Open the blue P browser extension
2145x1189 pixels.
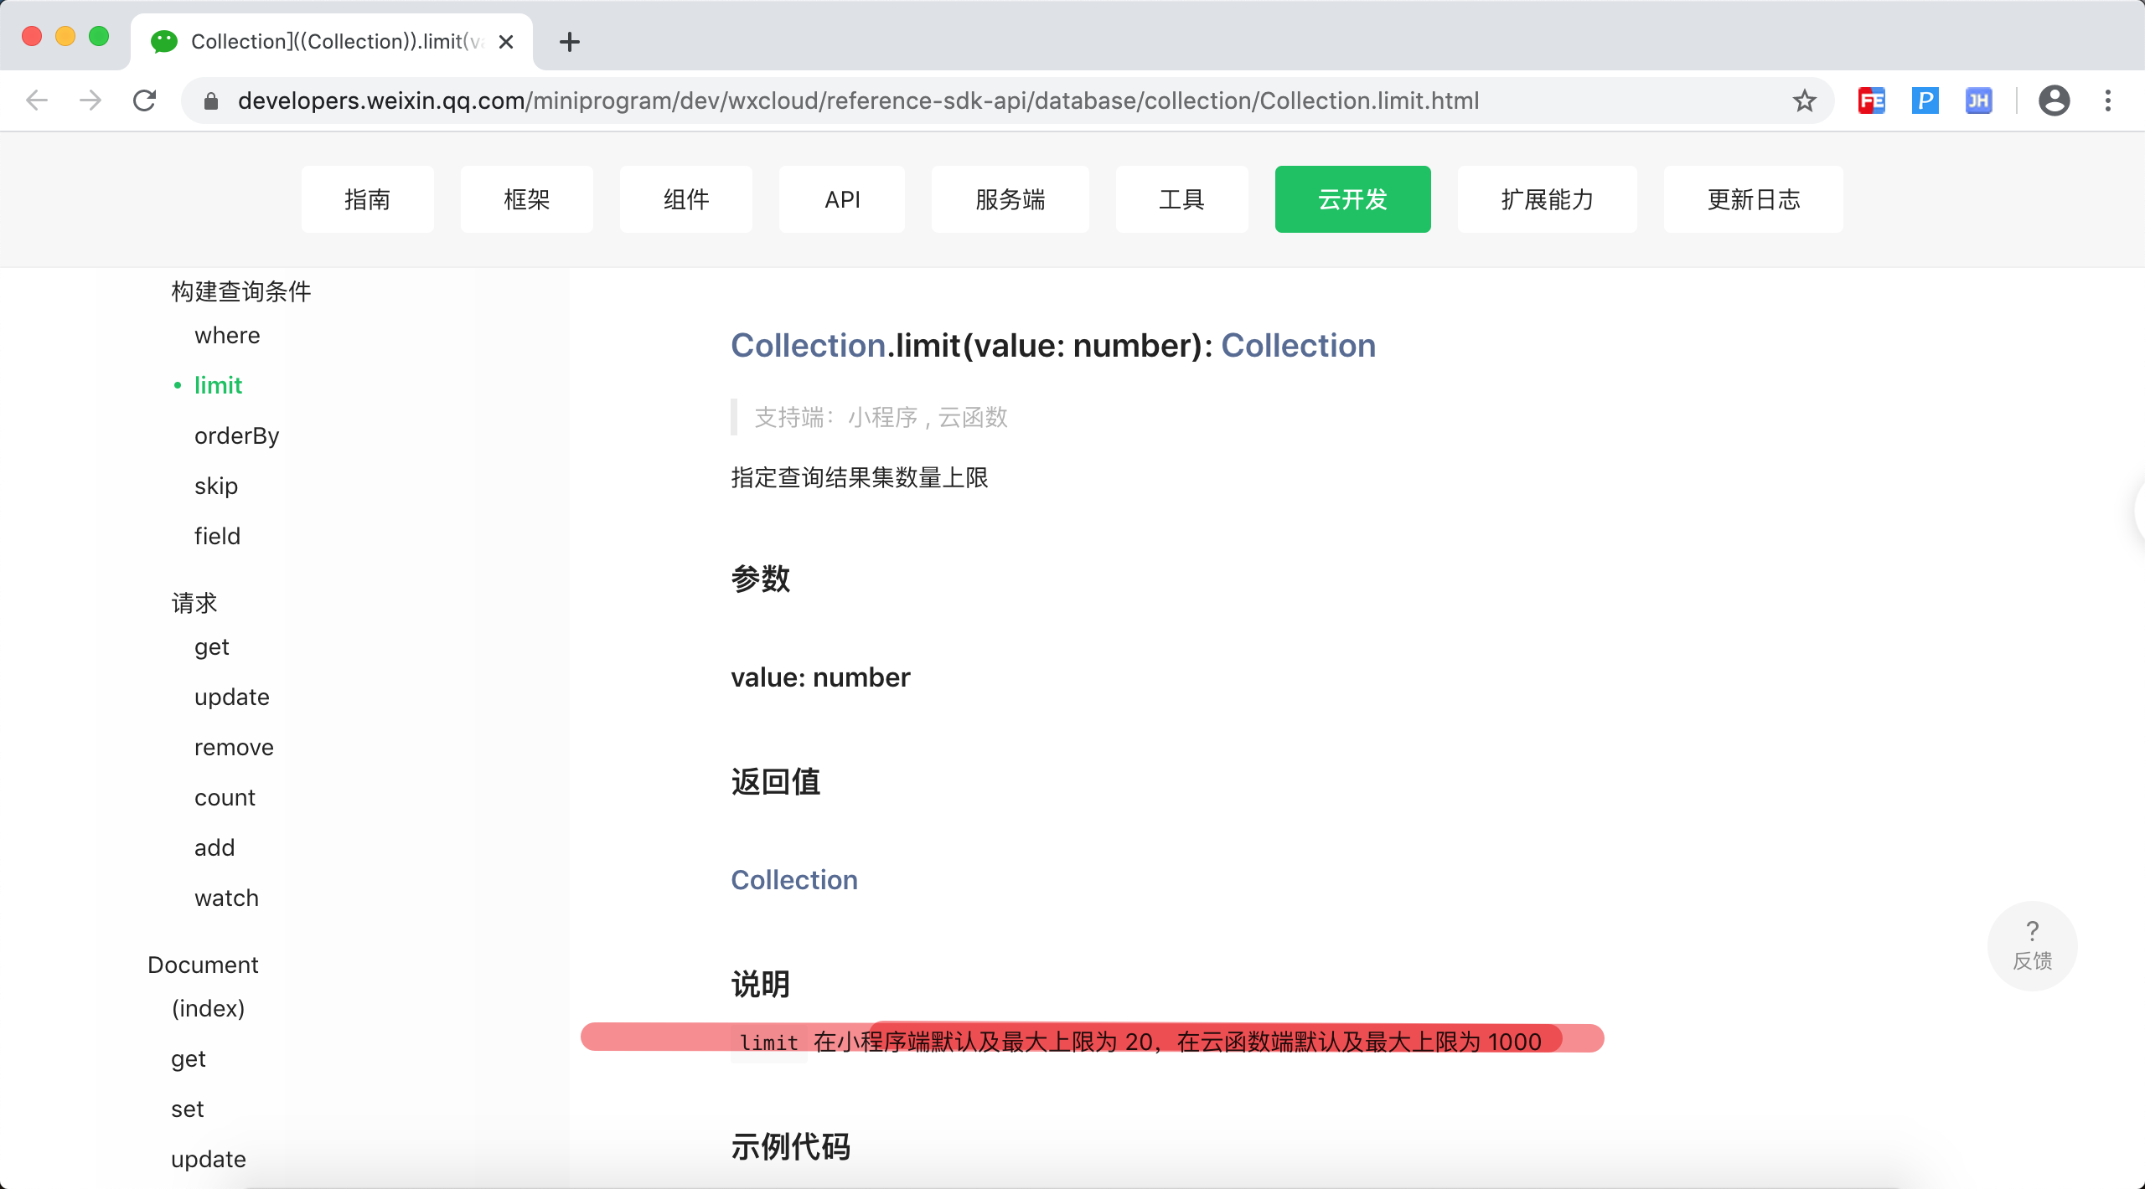(x=1925, y=100)
